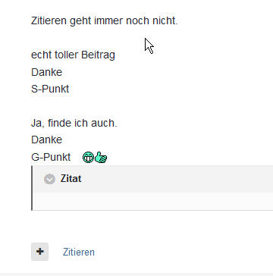Click the word 'immer' in first line

(x=108, y=20)
